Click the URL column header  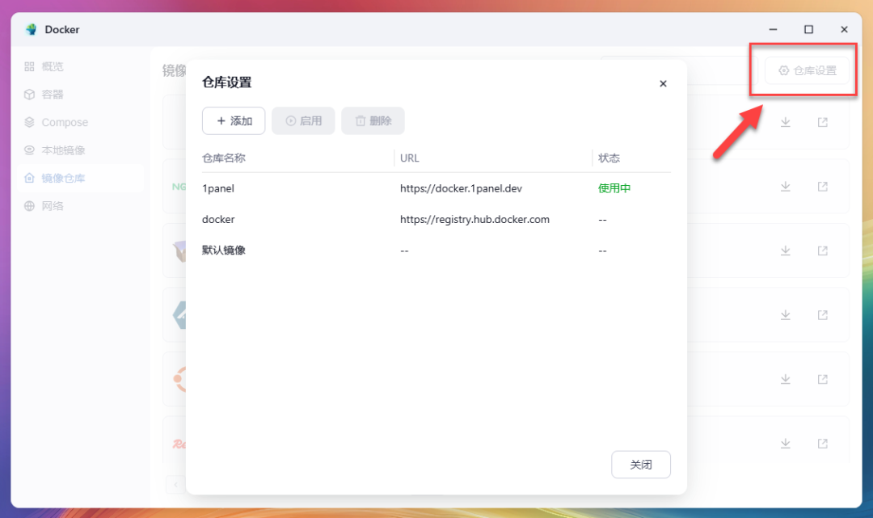[x=410, y=158]
